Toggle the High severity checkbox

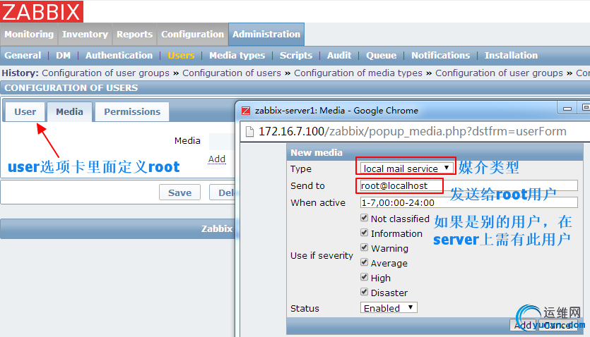point(364,277)
